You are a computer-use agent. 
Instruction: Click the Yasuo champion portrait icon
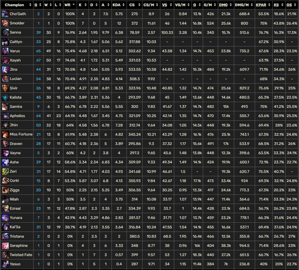point(5,264)
